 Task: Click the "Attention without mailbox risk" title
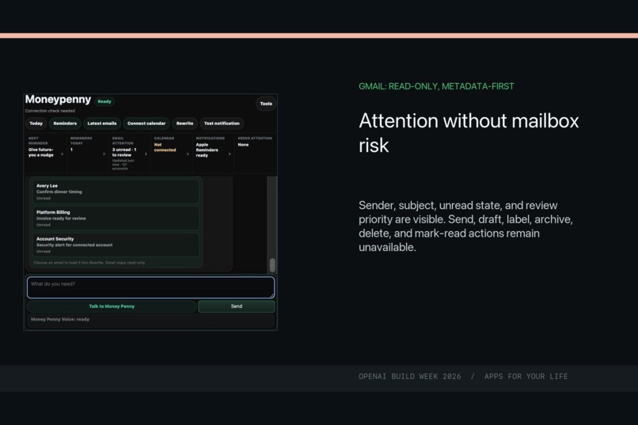point(469,133)
